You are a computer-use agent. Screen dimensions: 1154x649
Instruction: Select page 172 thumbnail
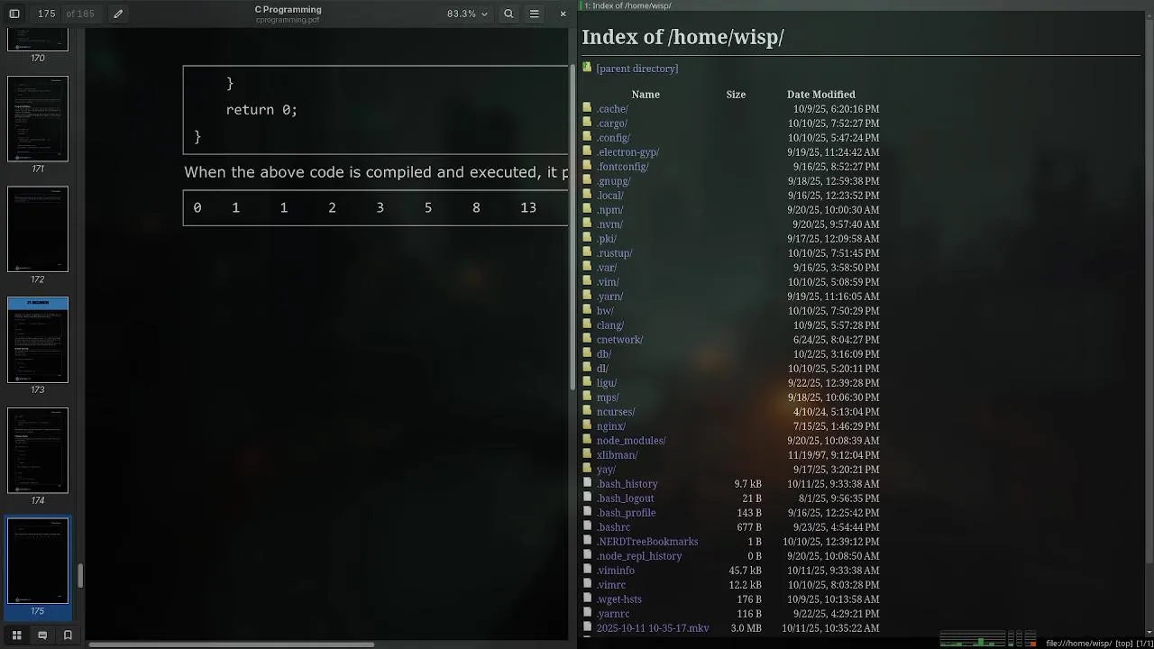(38, 229)
